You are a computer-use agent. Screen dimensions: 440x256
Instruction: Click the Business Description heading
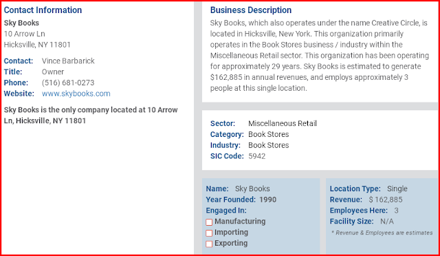[251, 10]
